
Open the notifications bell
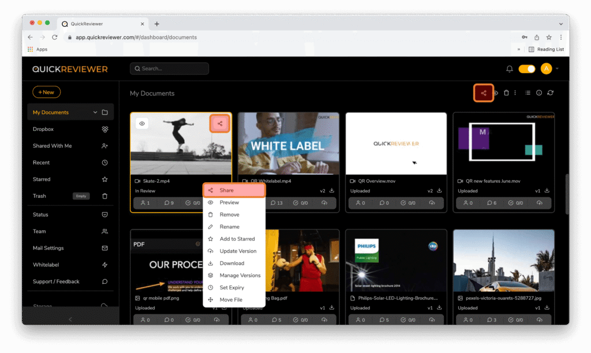(x=510, y=69)
